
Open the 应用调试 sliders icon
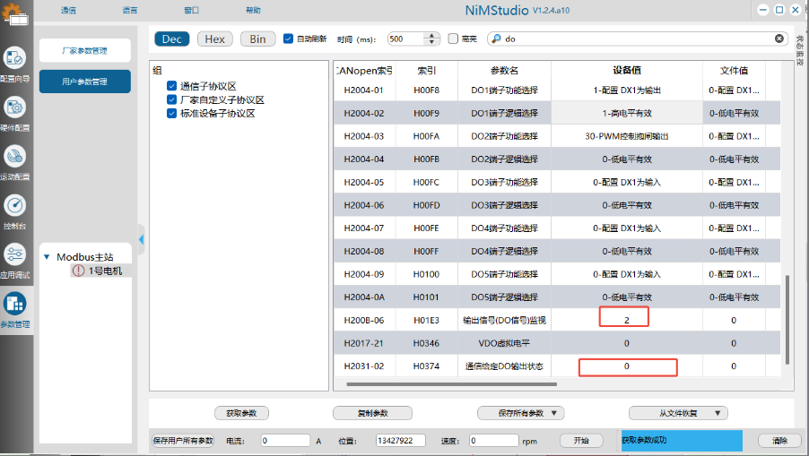point(15,254)
